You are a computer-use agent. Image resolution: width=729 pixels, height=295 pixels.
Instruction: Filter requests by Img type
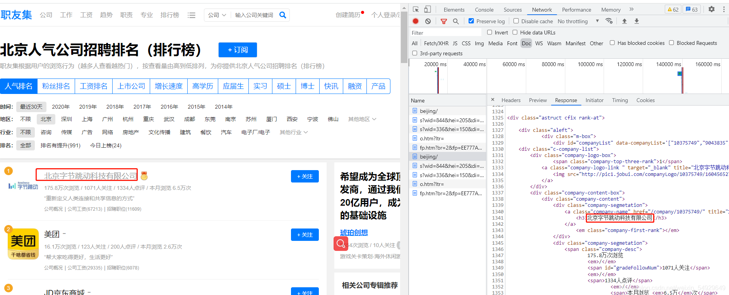[x=479, y=43]
